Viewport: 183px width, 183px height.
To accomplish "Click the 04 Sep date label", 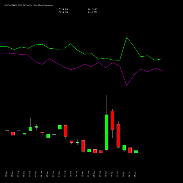I will (x=129, y=174).
